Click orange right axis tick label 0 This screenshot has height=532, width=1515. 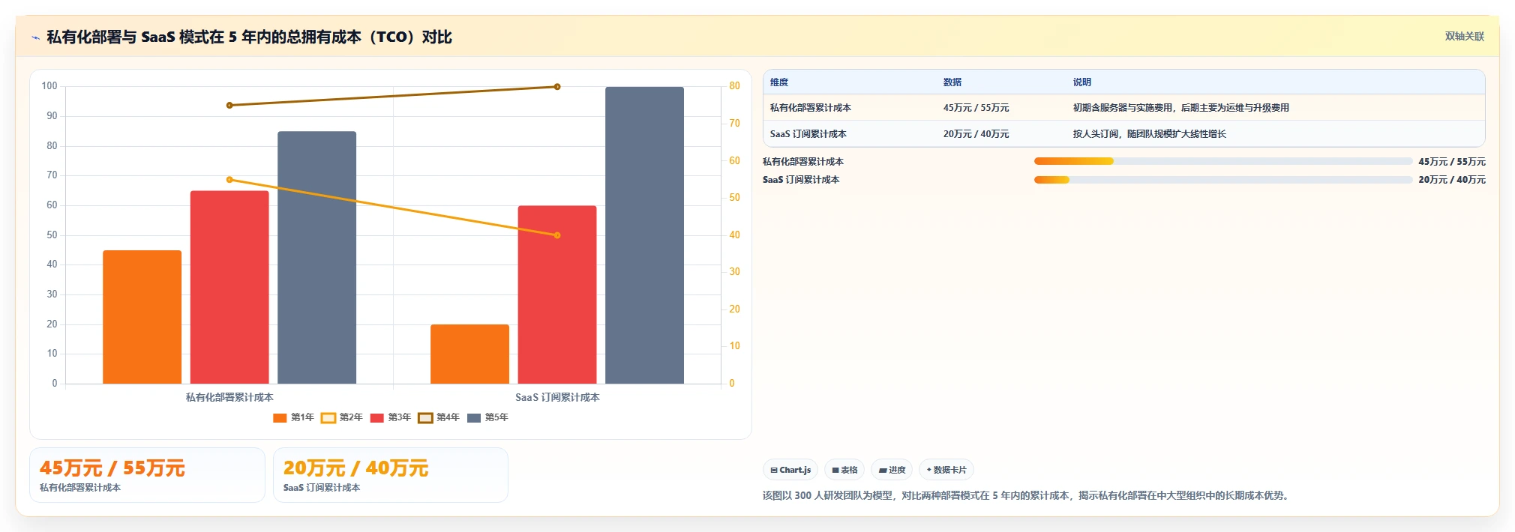point(732,384)
